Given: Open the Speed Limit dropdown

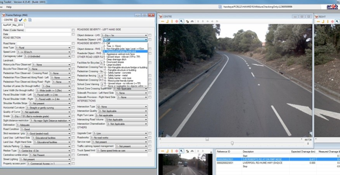Looking at the screenshot, I should coord(44,52).
